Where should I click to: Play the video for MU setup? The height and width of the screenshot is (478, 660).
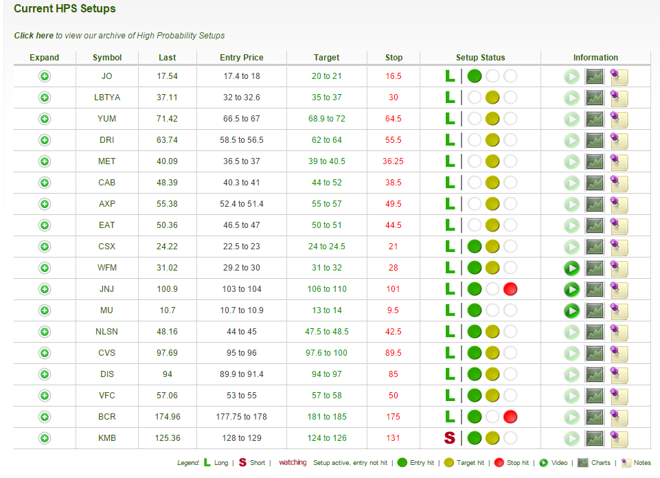571,310
